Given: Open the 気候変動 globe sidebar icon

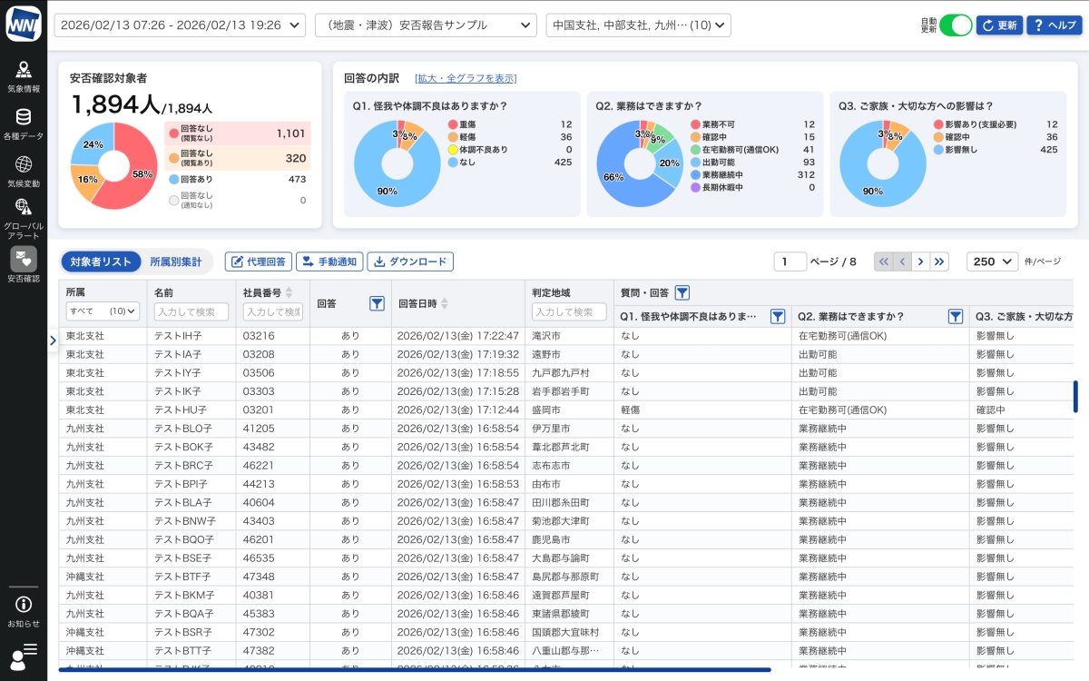Looking at the screenshot, I should coord(23,170).
